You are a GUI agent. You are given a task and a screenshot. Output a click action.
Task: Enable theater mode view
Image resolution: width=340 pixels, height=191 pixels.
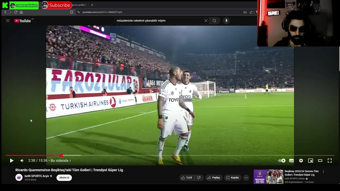(320, 160)
